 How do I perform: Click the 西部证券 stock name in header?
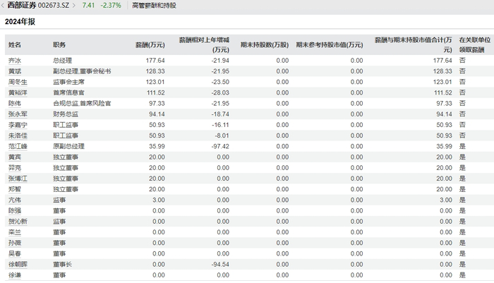(x=22, y=6)
